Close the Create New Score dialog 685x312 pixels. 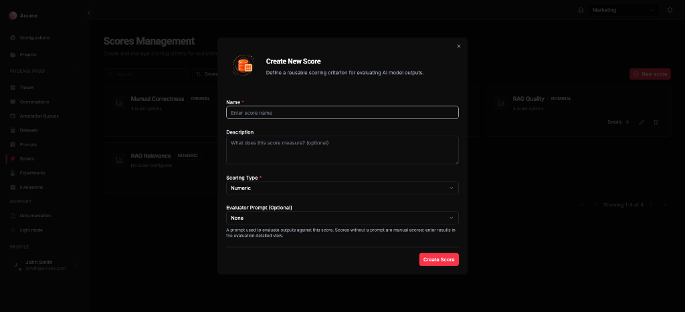tap(458, 46)
